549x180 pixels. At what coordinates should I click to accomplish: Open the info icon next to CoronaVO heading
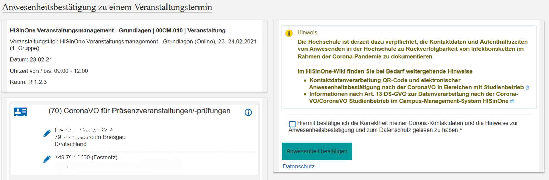[x=248, y=112]
